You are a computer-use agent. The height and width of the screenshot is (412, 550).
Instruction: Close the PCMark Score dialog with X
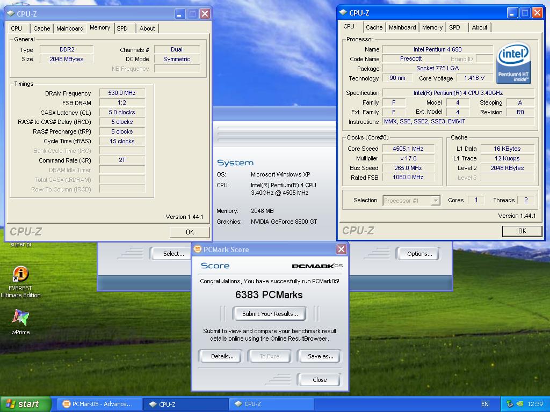(341, 249)
